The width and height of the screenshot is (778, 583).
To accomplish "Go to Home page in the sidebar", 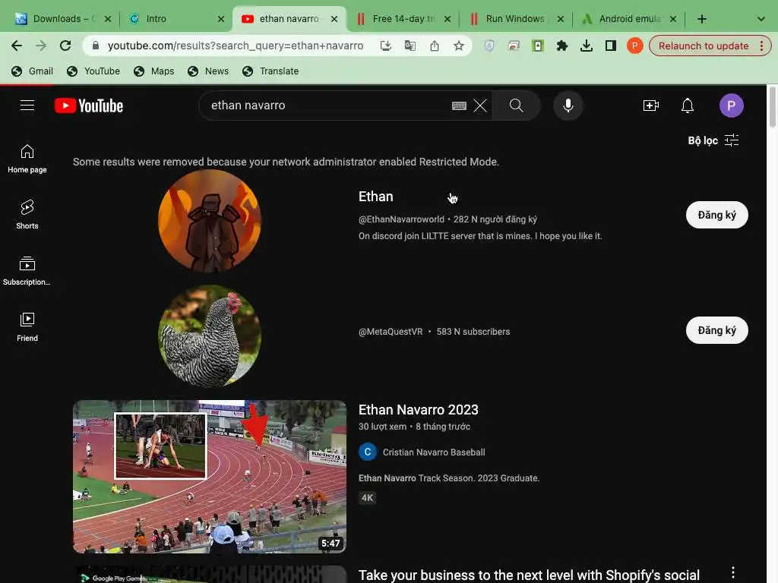I will tap(27, 159).
